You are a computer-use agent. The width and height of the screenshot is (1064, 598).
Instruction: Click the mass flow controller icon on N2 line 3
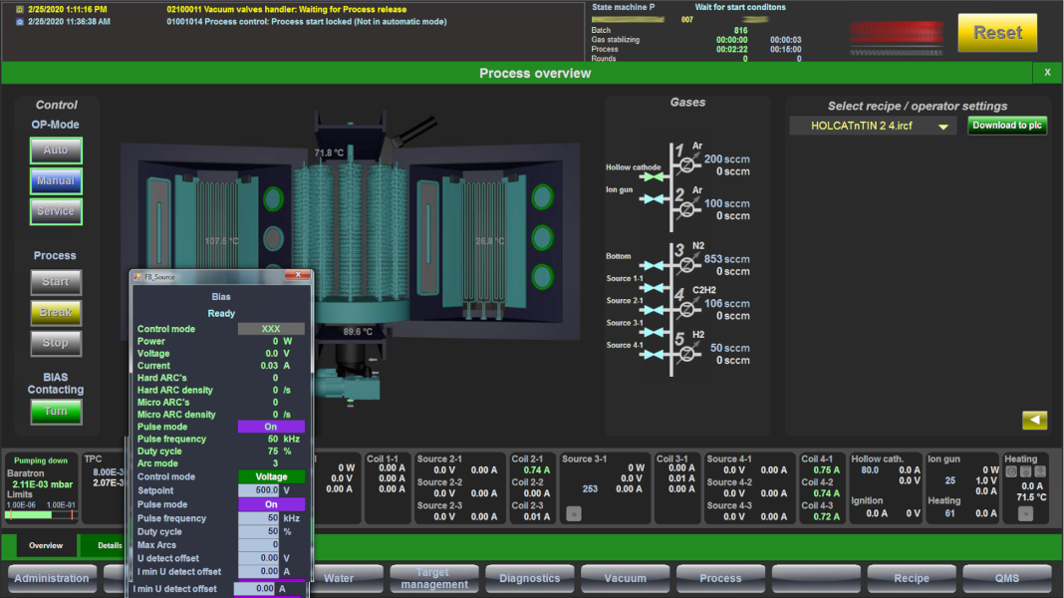coord(687,263)
